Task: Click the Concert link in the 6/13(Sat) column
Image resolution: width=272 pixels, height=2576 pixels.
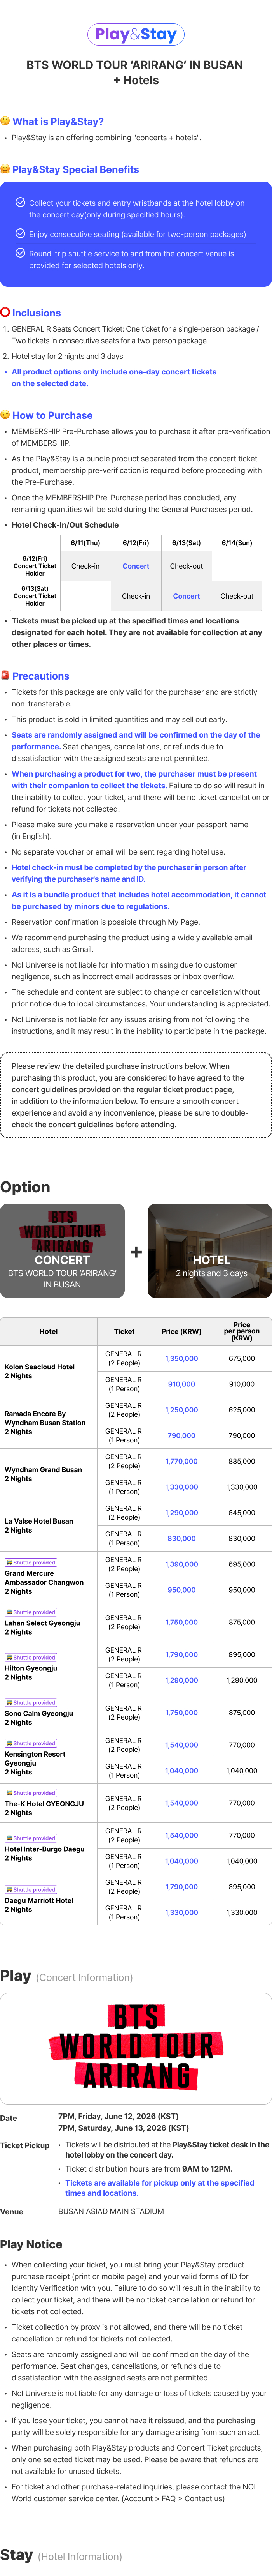Action: point(186,596)
